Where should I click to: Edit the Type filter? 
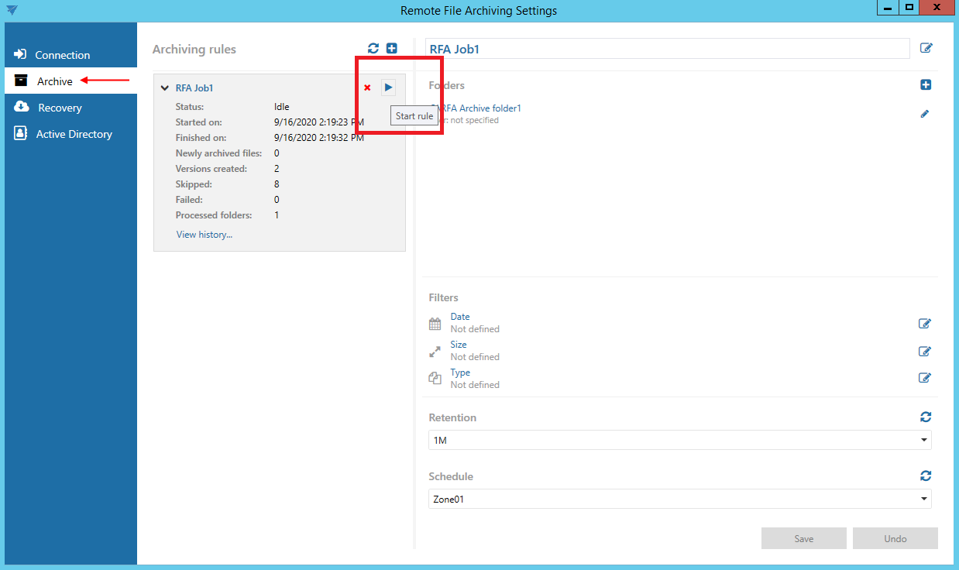click(924, 378)
